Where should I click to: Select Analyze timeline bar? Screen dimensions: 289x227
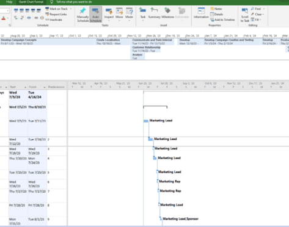pyautogui.click(x=137, y=56)
